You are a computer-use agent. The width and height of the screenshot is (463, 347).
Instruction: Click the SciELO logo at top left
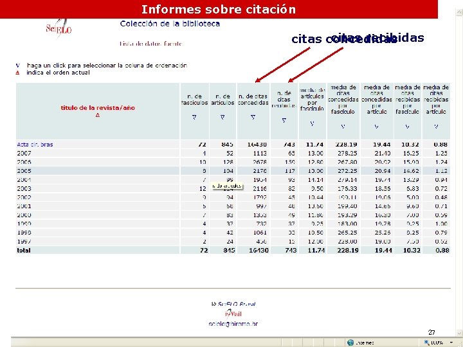click(x=59, y=29)
